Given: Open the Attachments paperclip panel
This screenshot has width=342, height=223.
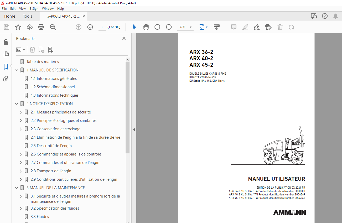Looking at the screenshot, I should (x=6, y=79).
